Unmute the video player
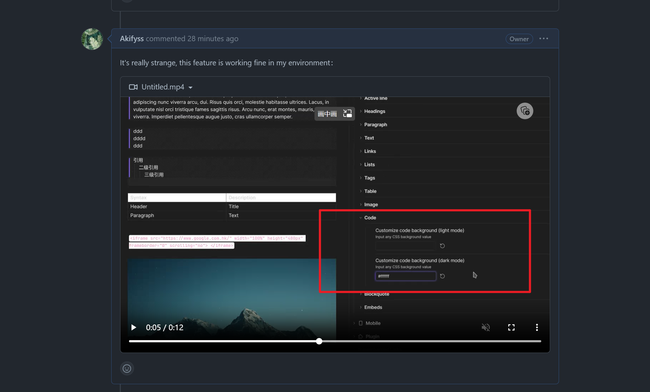This screenshot has width=650, height=392. [485, 327]
